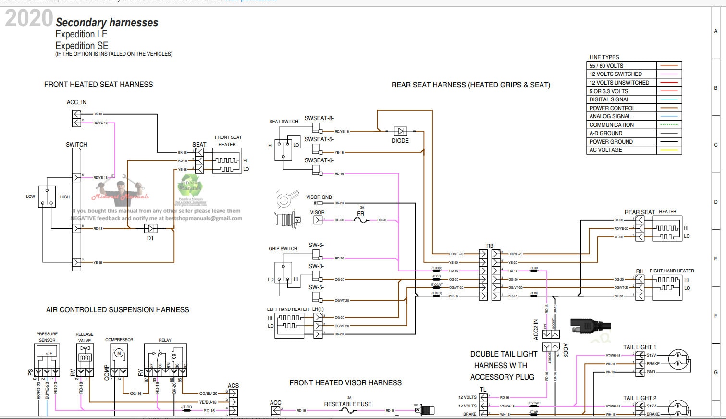The image size is (726, 419).
Task: Click the pressure sensor symbol box
Action: click(x=47, y=356)
